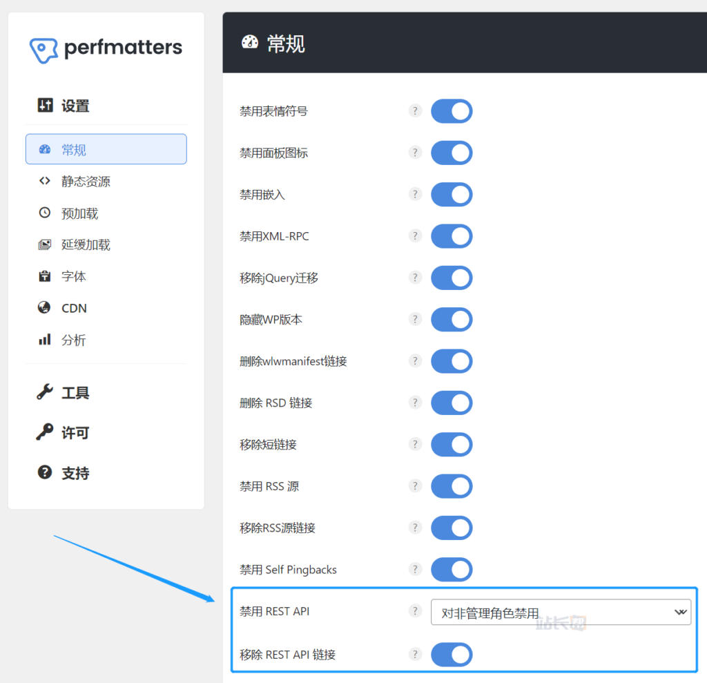Click the perfmatters logo
Image resolution: width=707 pixels, height=683 pixels.
coord(105,49)
